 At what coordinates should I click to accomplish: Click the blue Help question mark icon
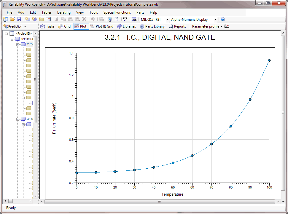pyautogui.click(x=223, y=20)
